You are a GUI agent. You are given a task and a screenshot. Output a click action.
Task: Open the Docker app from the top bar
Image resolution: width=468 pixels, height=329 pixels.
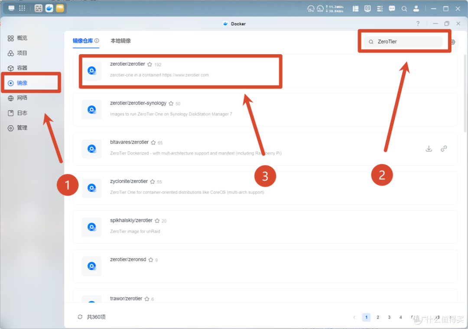click(x=49, y=8)
